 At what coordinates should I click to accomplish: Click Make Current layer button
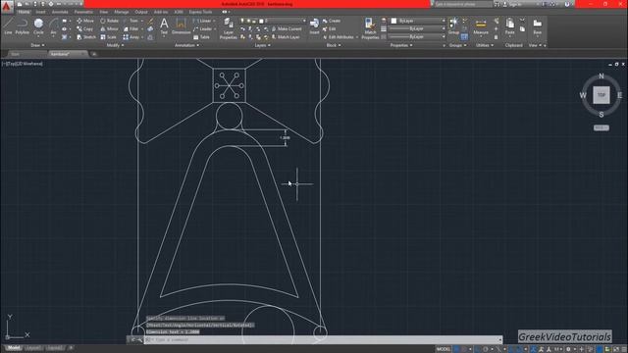(x=287, y=28)
